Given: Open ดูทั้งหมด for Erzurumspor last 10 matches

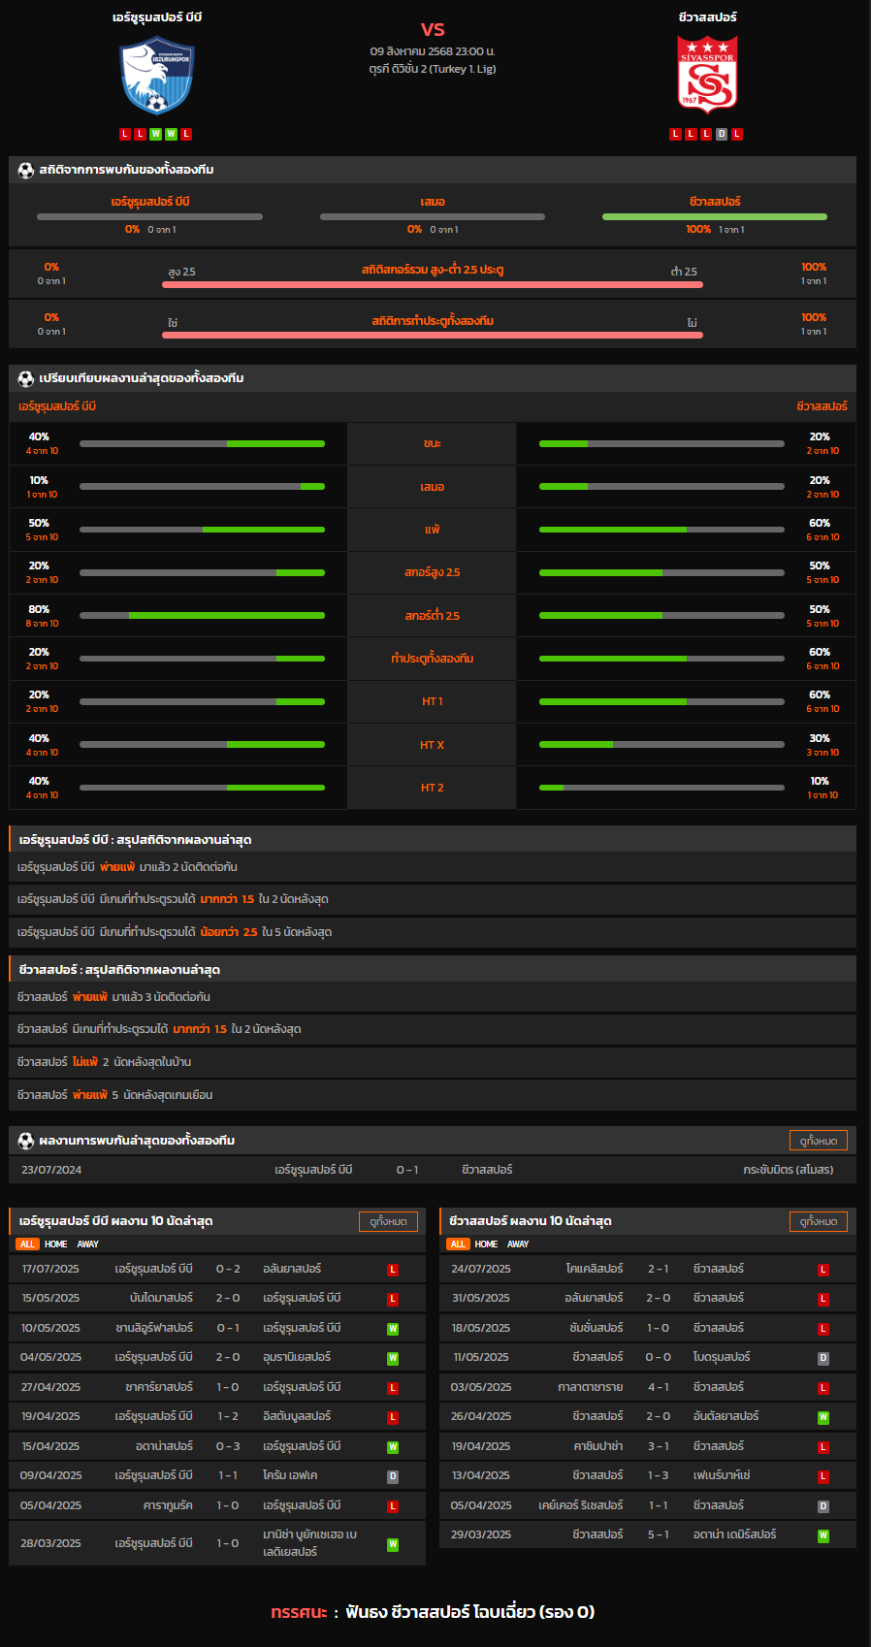Looking at the screenshot, I should pos(388,1221).
